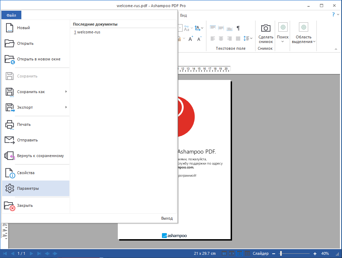Go to next view in status bar
The image size is (342, 258).
click(x=55, y=253)
